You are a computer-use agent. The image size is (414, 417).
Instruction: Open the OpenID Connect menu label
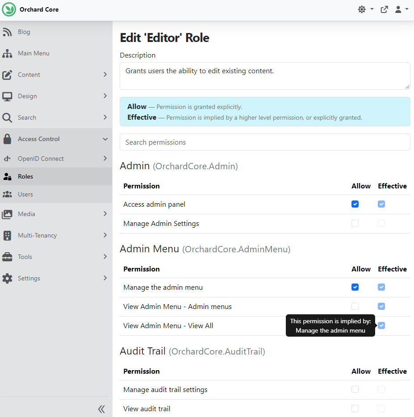(41, 158)
